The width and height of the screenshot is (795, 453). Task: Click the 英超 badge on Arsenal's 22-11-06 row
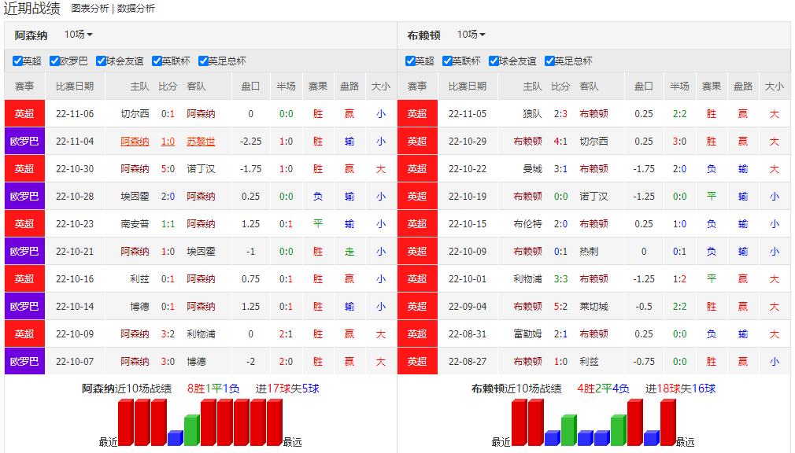click(x=24, y=112)
